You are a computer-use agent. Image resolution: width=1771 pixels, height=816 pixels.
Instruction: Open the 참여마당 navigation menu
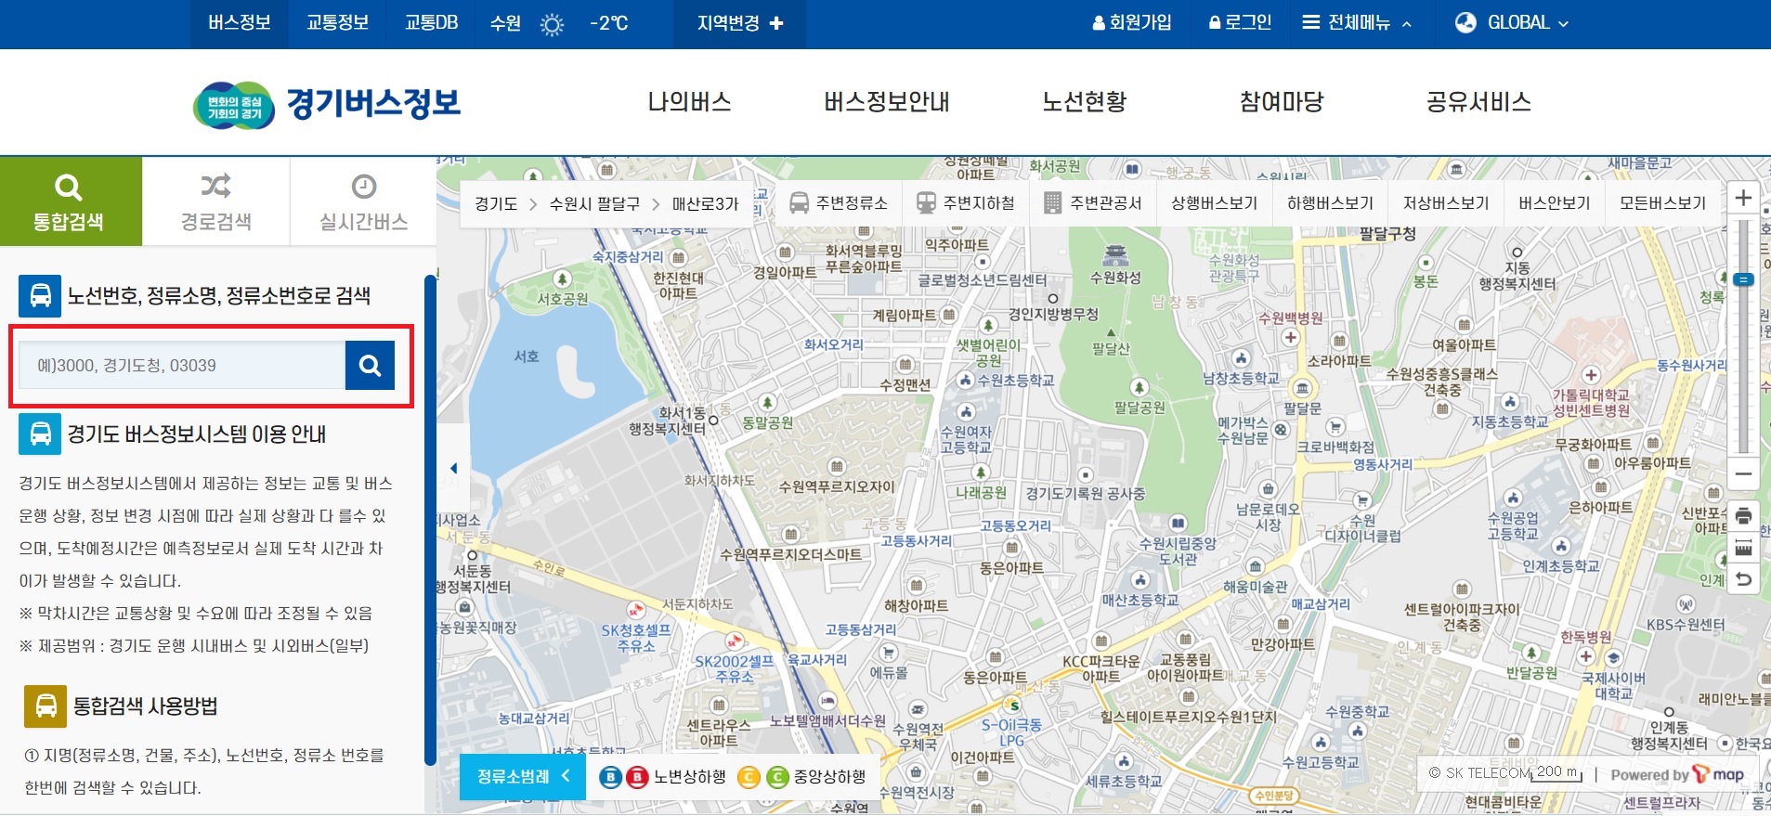coord(1282,102)
